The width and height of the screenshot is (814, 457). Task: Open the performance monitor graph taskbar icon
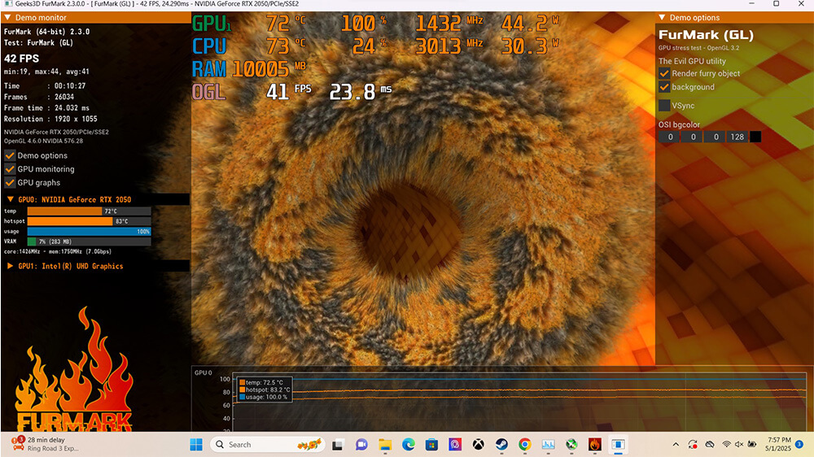click(548, 445)
